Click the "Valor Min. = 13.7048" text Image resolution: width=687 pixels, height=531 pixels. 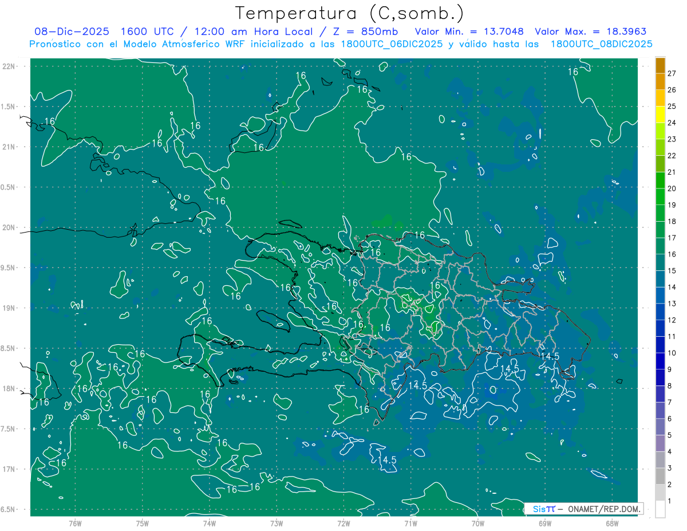[468, 32]
